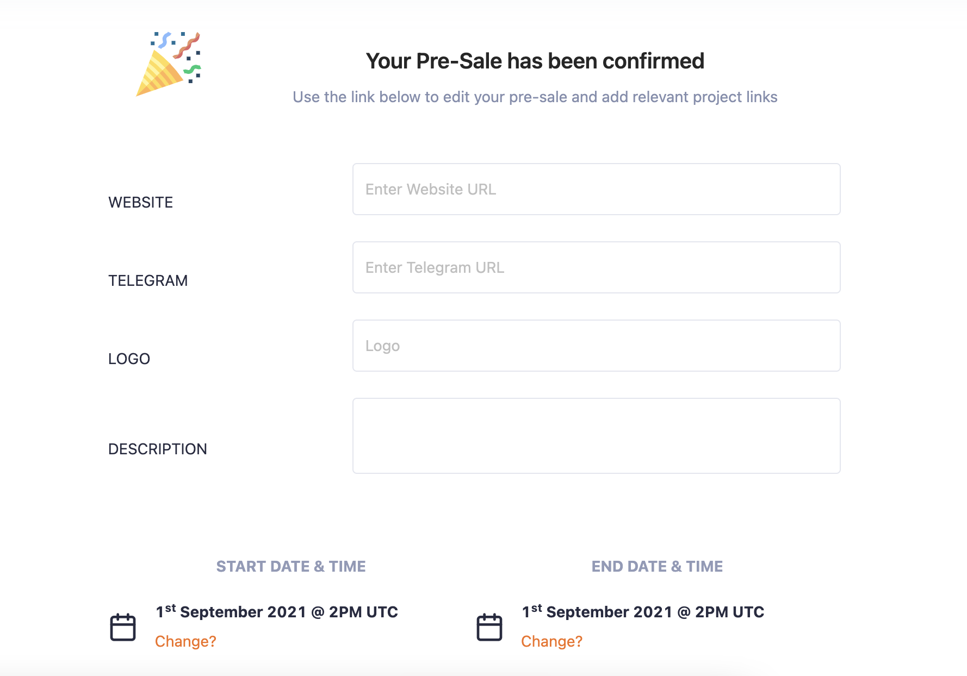Viewport: 967px width, 676px height.
Task: Click the LOGO field label
Action: (129, 359)
